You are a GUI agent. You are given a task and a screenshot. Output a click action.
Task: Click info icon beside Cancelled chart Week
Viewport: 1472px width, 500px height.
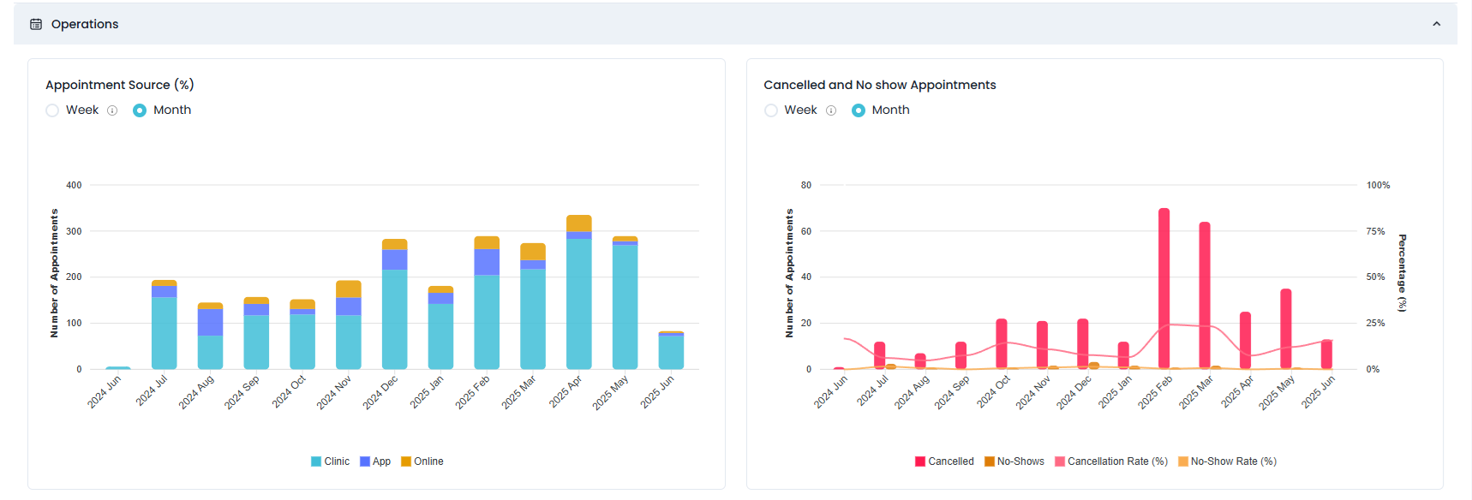pos(830,110)
